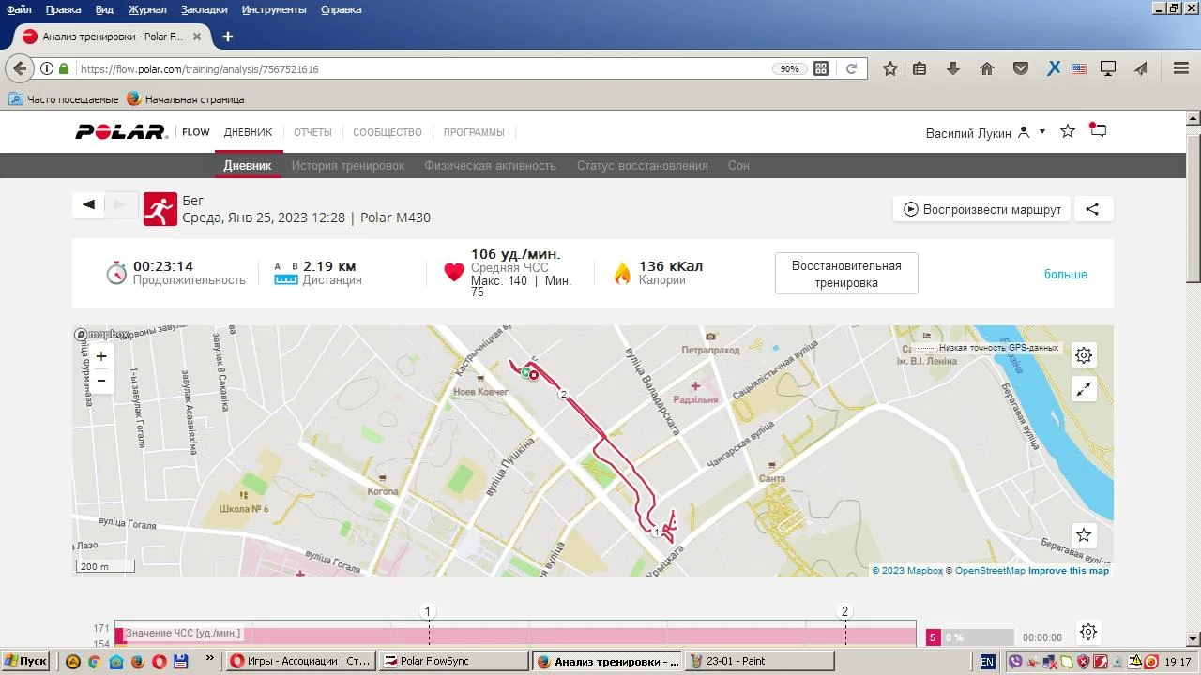The height and width of the screenshot is (675, 1201).
Task: Click the share icon next to route playback
Action: click(1092, 209)
